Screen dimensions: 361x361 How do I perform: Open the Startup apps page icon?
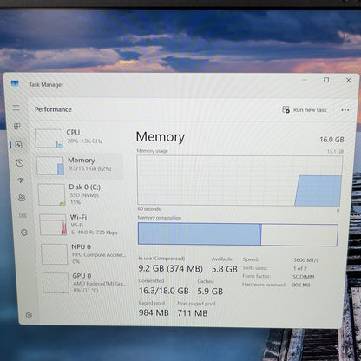coord(21,180)
